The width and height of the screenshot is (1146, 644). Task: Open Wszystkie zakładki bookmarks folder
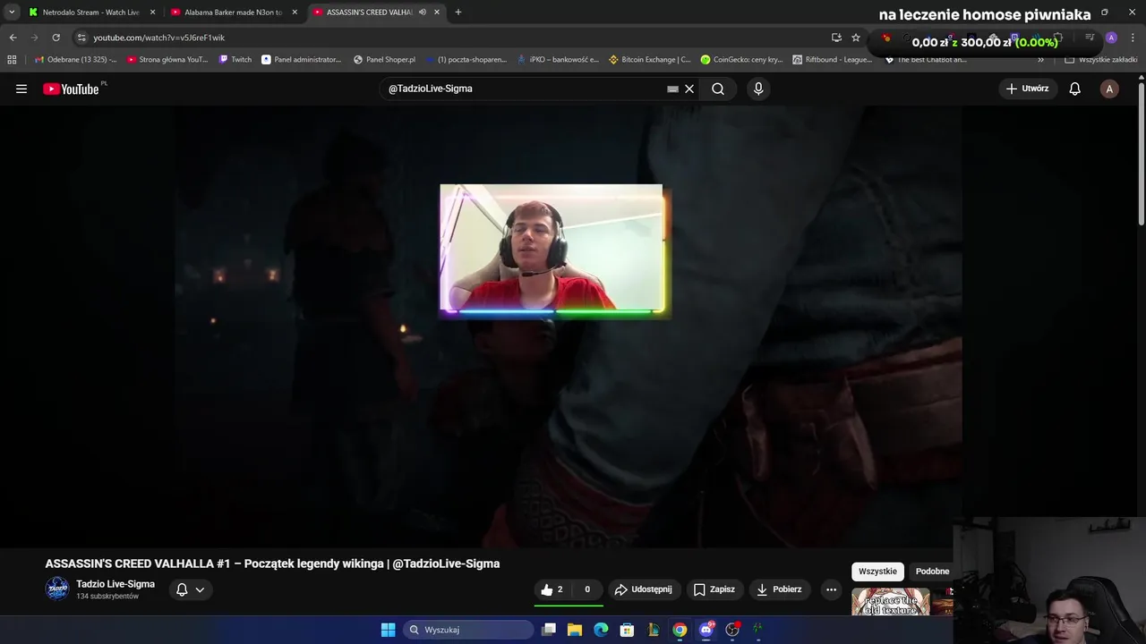(x=1101, y=60)
